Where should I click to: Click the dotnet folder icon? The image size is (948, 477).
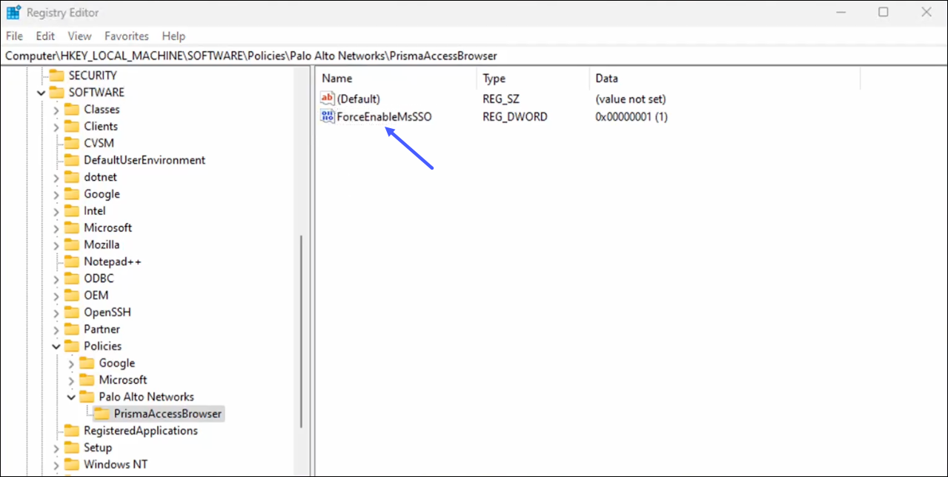pyautogui.click(x=72, y=177)
